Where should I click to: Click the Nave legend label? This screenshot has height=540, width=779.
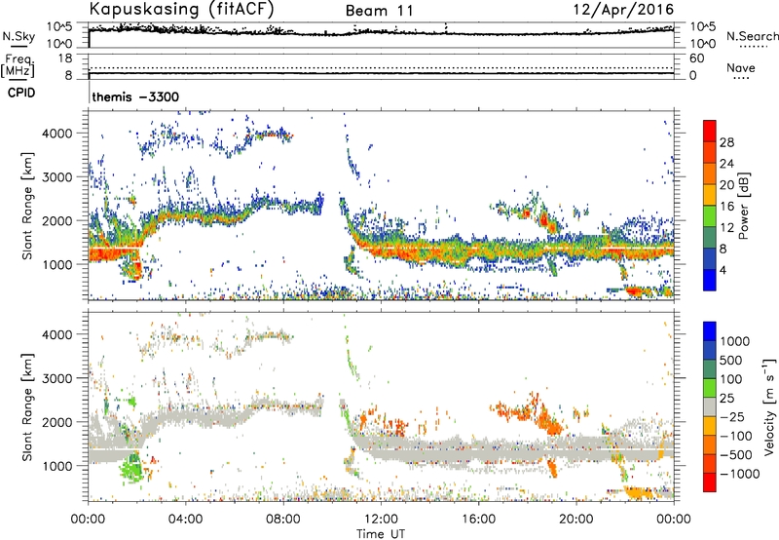click(741, 67)
